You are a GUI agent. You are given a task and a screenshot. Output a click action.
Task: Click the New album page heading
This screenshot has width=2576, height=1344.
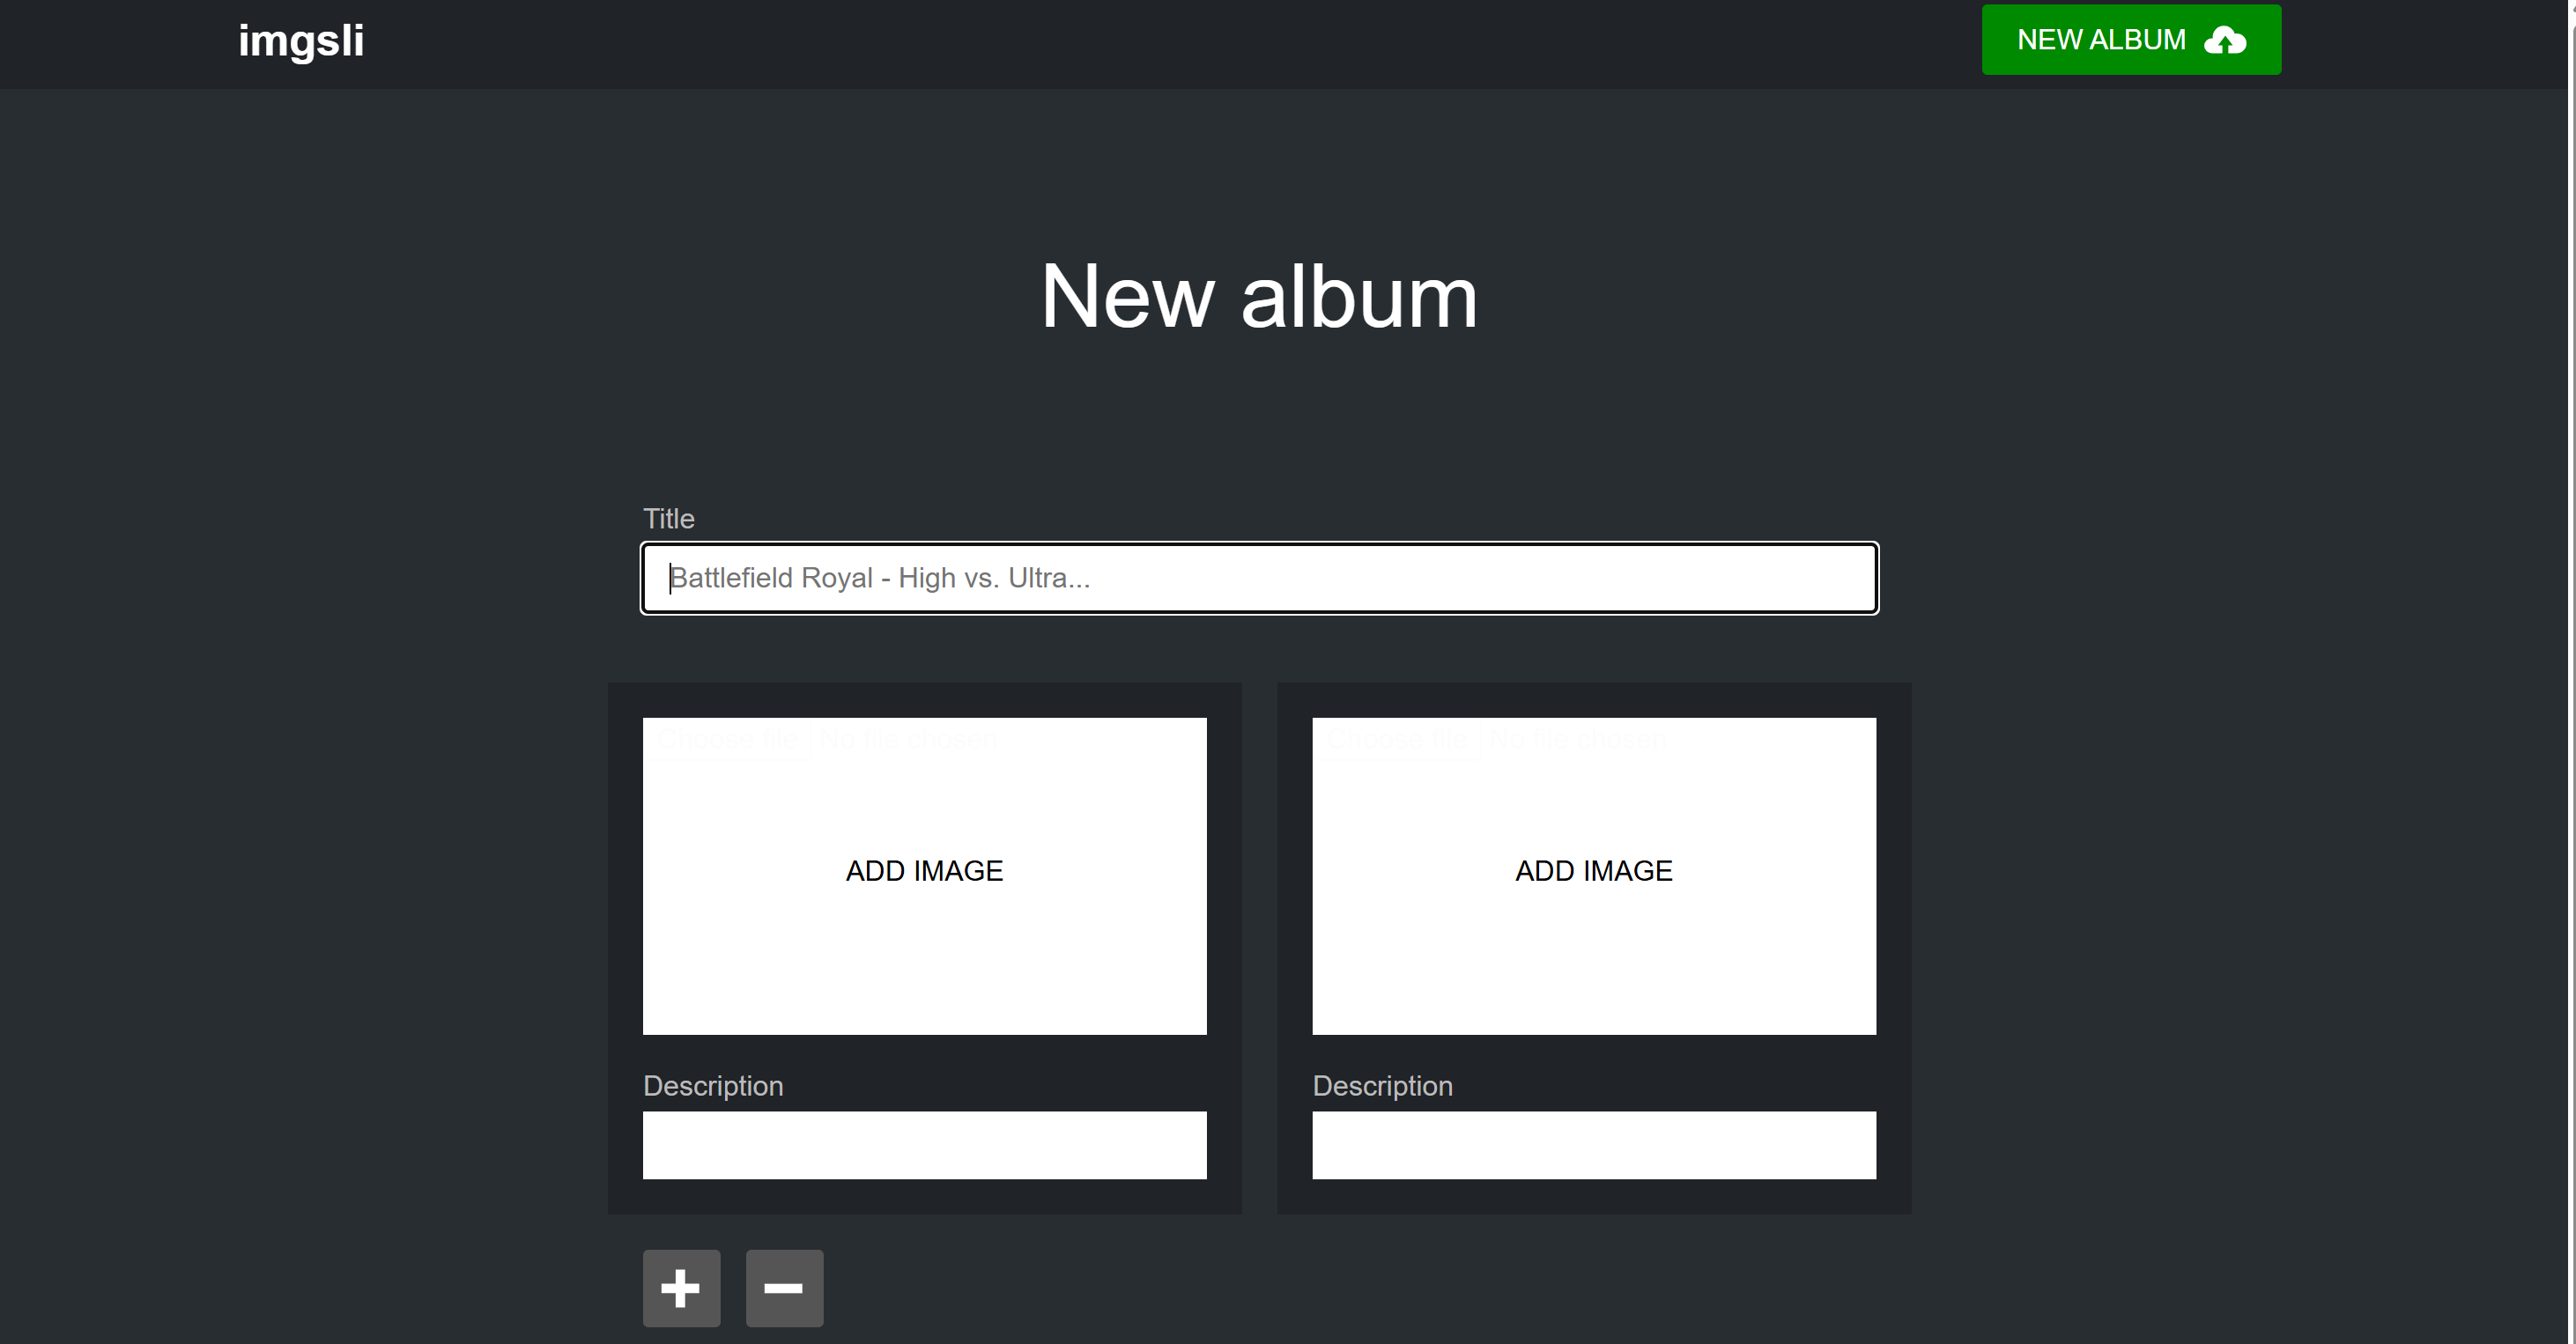pyautogui.click(x=1259, y=296)
